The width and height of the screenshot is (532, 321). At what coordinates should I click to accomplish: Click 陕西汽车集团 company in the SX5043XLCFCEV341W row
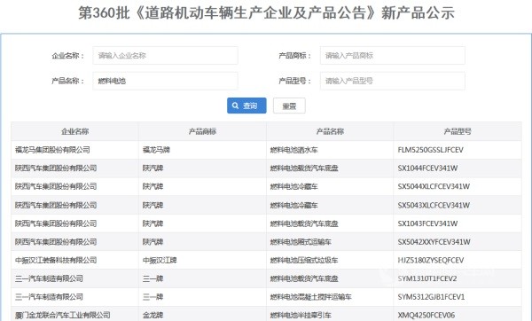pos(56,206)
